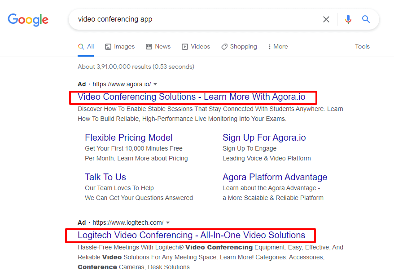This screenshot has height=280, width=394.
Task: Open the Flexible Pricing Model link
Action: click(129, 138)
